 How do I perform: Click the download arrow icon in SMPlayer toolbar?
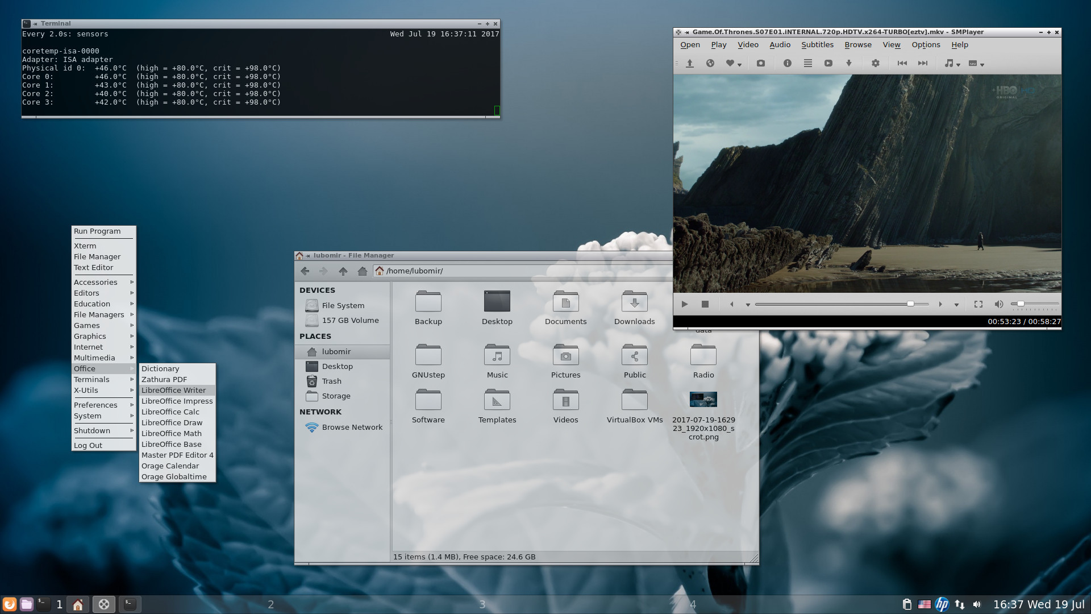tap(849, 64)
